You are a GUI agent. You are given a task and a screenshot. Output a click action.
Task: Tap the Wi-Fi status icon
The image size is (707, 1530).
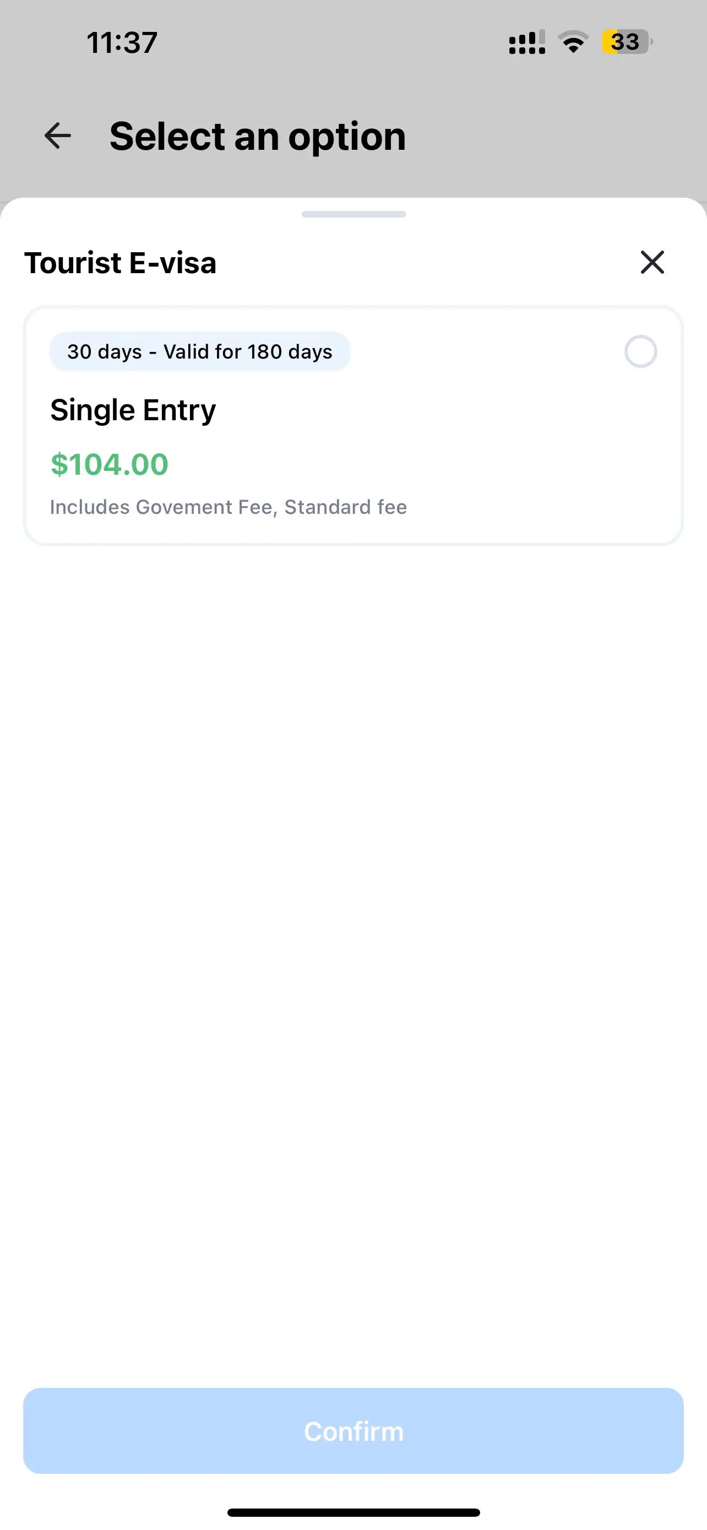point(573,42)
